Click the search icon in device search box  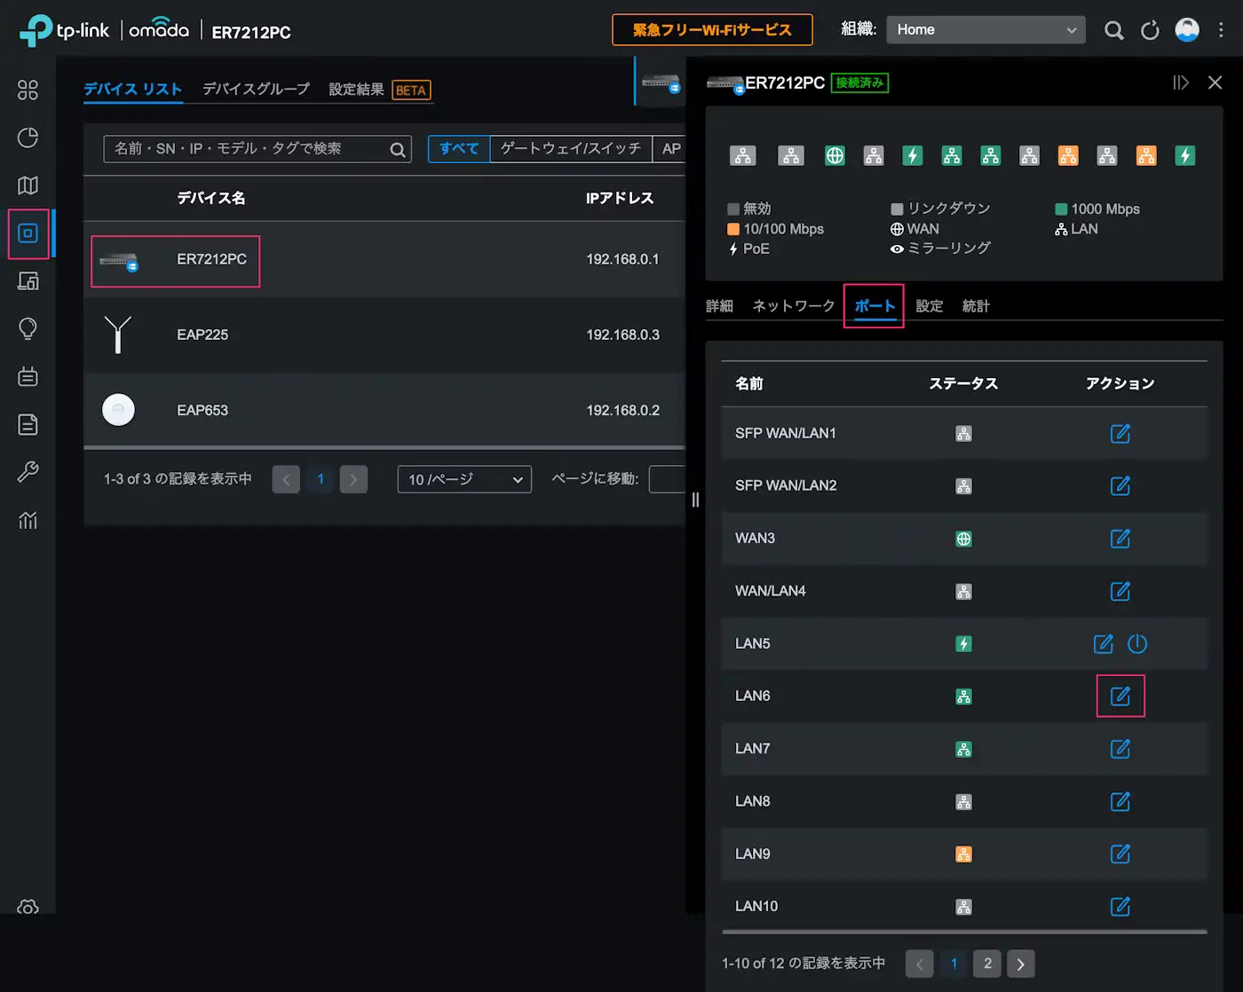pos(398,150)
